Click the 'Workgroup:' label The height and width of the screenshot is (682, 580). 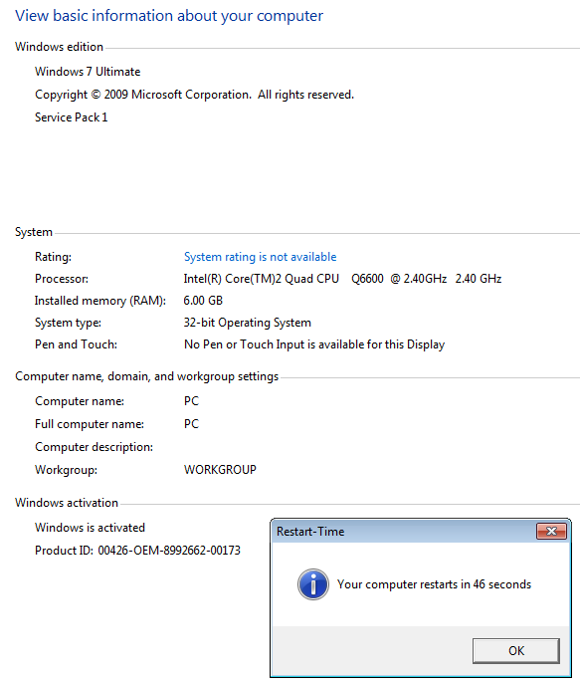click(x=66, y=470)
